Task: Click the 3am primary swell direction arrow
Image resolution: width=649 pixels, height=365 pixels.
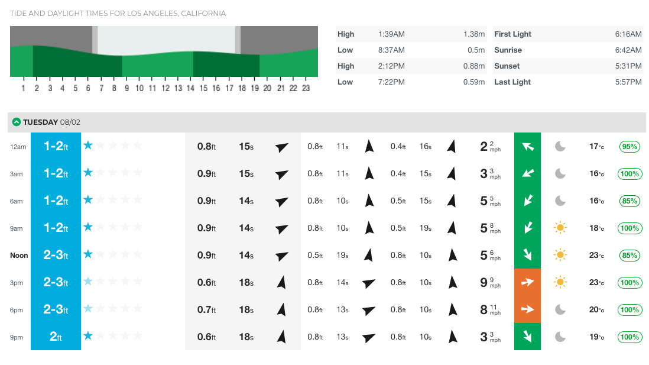Action: 282,174
